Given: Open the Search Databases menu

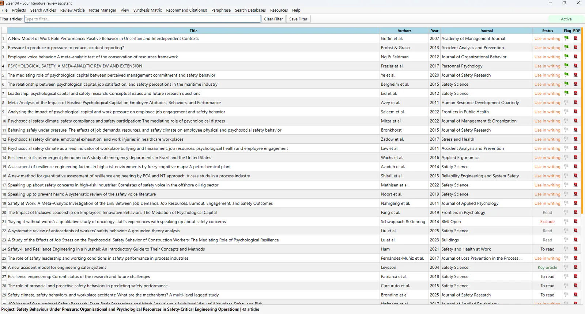Looking at the screenshot, I should tap(250, 10).
